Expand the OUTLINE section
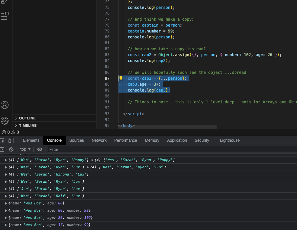This screenshot has width=297, height=230. point(27,118)
